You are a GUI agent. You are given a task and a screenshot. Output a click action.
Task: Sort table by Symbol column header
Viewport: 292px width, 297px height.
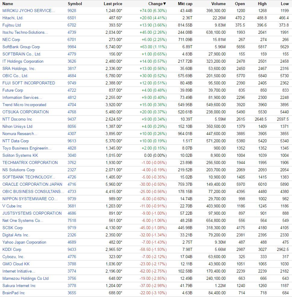click(75, 4)
